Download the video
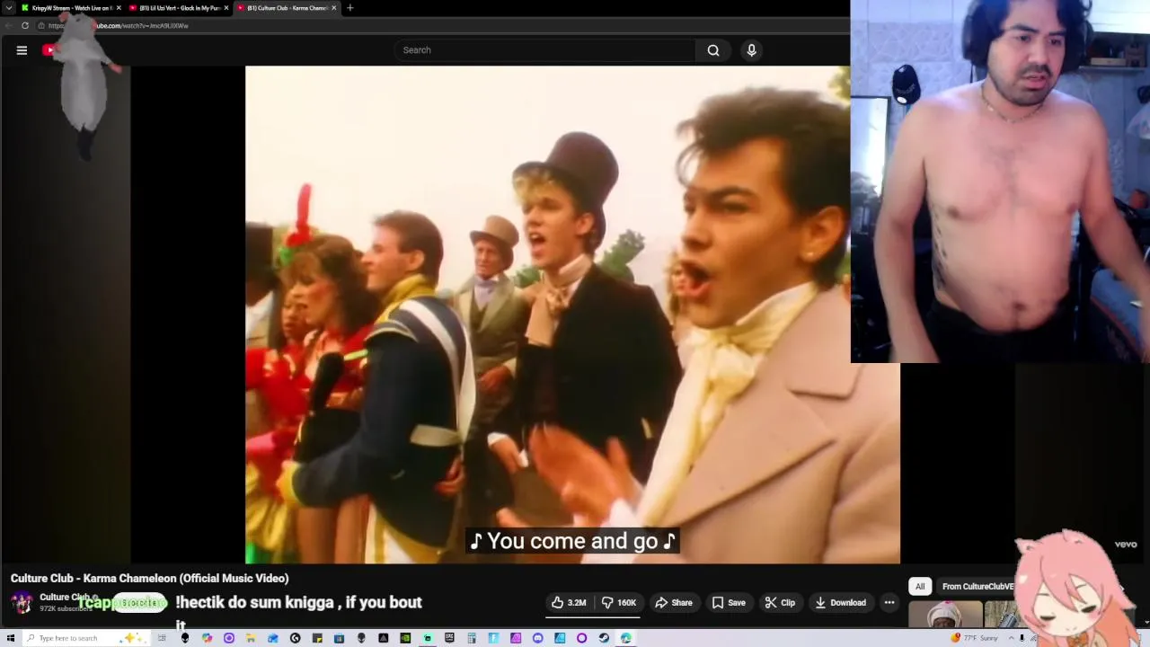This screenshot has height=647, width=1150. (840, 603)
